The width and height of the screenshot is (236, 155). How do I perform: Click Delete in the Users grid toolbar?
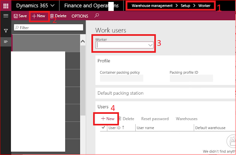(126, 119)
